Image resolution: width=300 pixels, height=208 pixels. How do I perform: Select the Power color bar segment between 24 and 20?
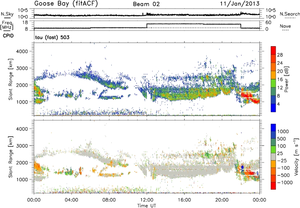[273, 67]
